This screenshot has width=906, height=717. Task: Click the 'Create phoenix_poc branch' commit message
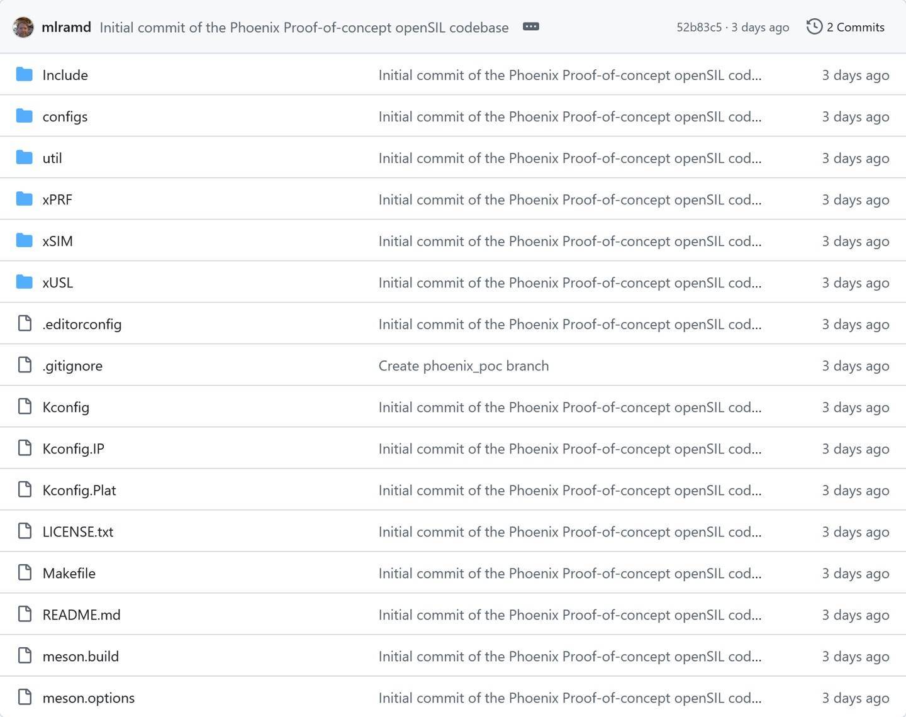click(463, 365)
